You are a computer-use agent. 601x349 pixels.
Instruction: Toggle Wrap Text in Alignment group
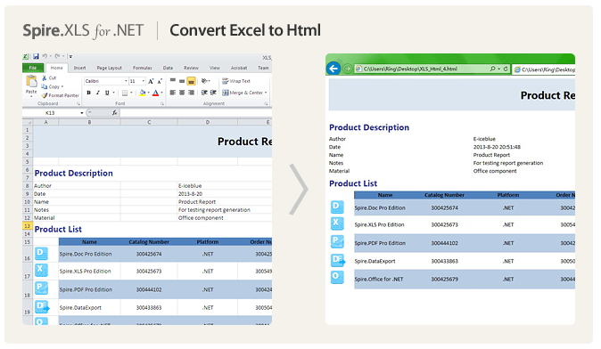(236, 81)
